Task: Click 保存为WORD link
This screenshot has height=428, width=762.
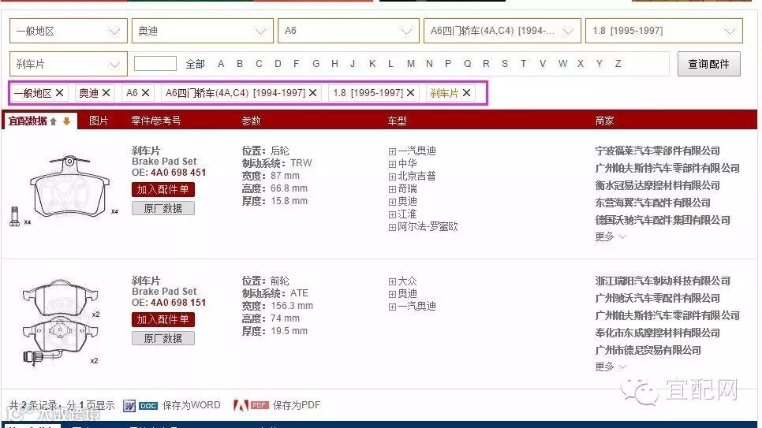Action: coord(192,405)
